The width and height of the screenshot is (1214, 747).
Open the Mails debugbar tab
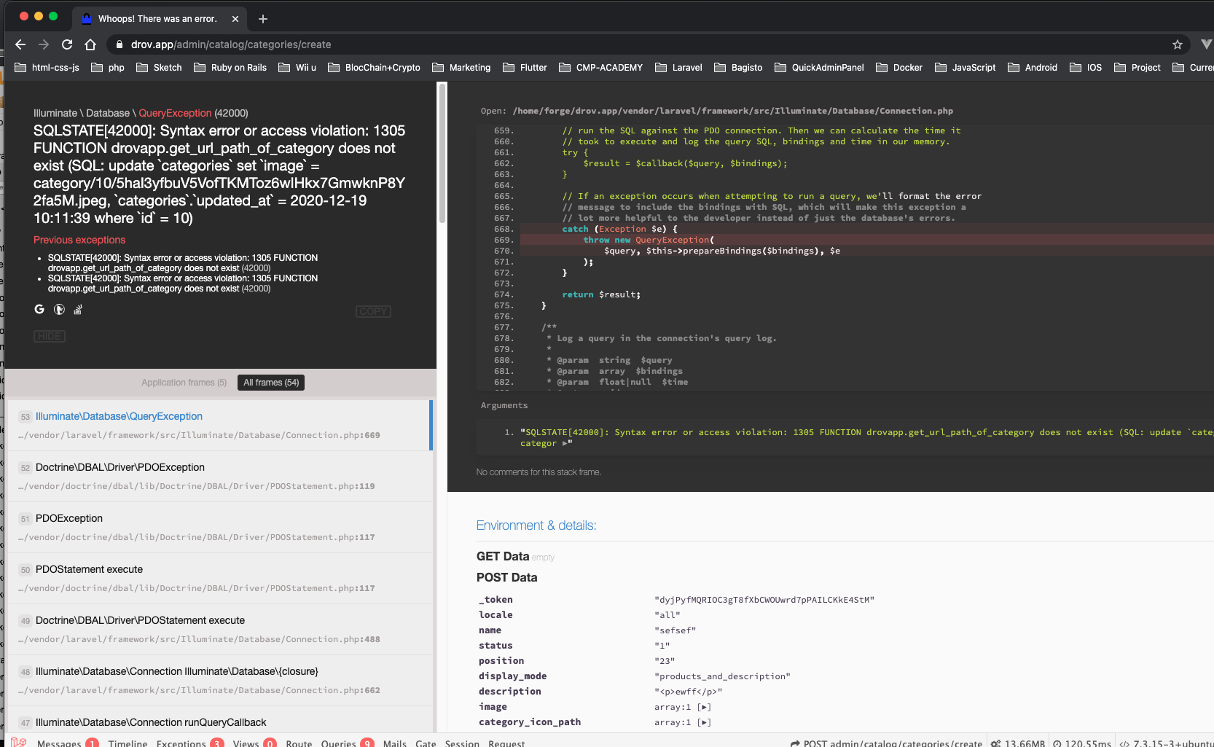(394, 743)
